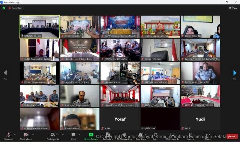Click the red Leave button

(x=232, y=136)
